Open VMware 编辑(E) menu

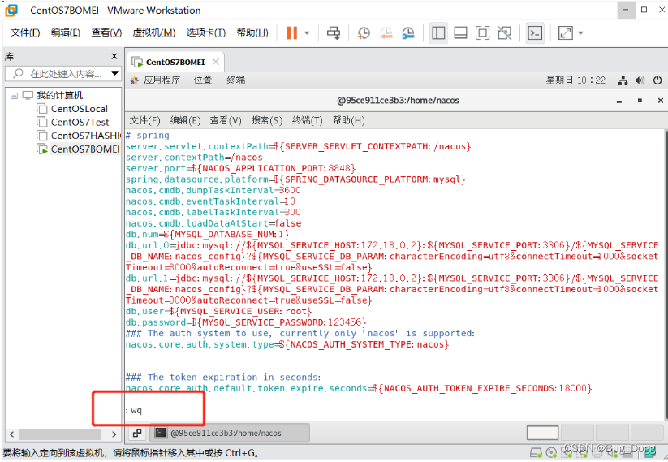coord(65,32)
